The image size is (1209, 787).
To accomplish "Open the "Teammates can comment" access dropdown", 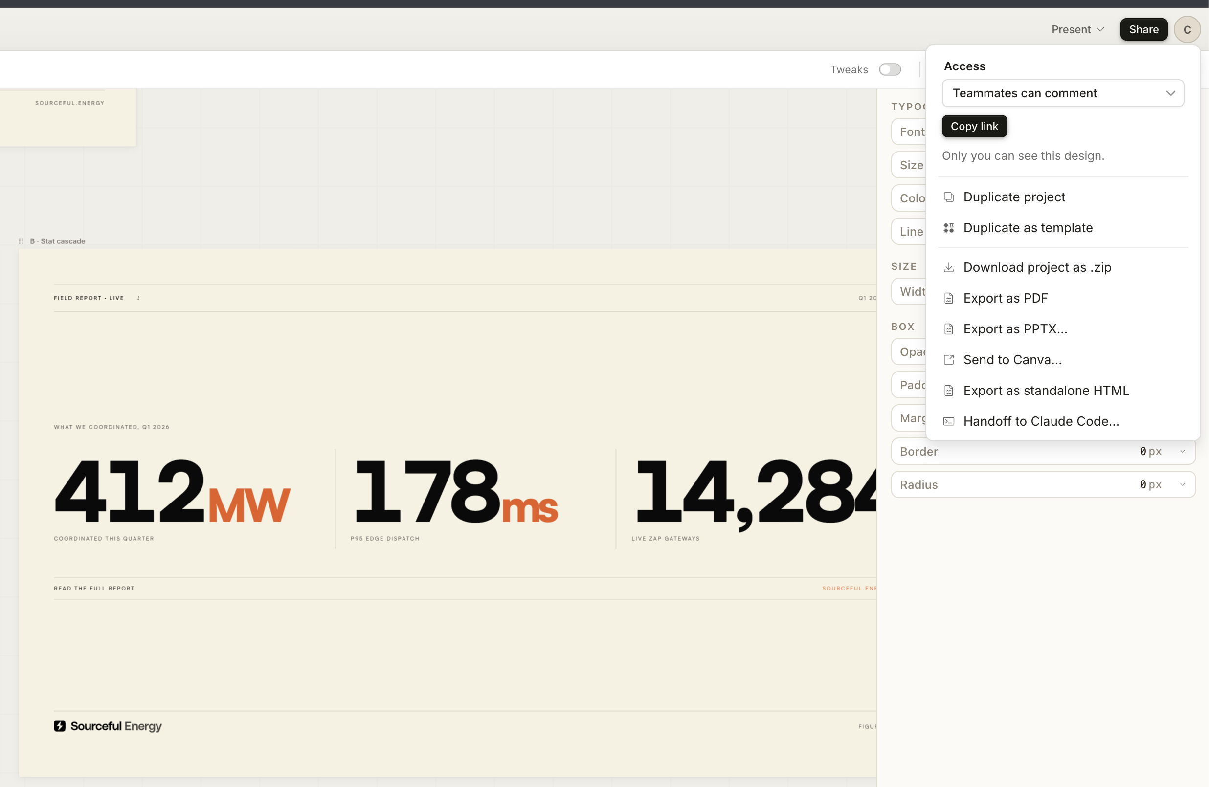I will tap(1063, 93).
